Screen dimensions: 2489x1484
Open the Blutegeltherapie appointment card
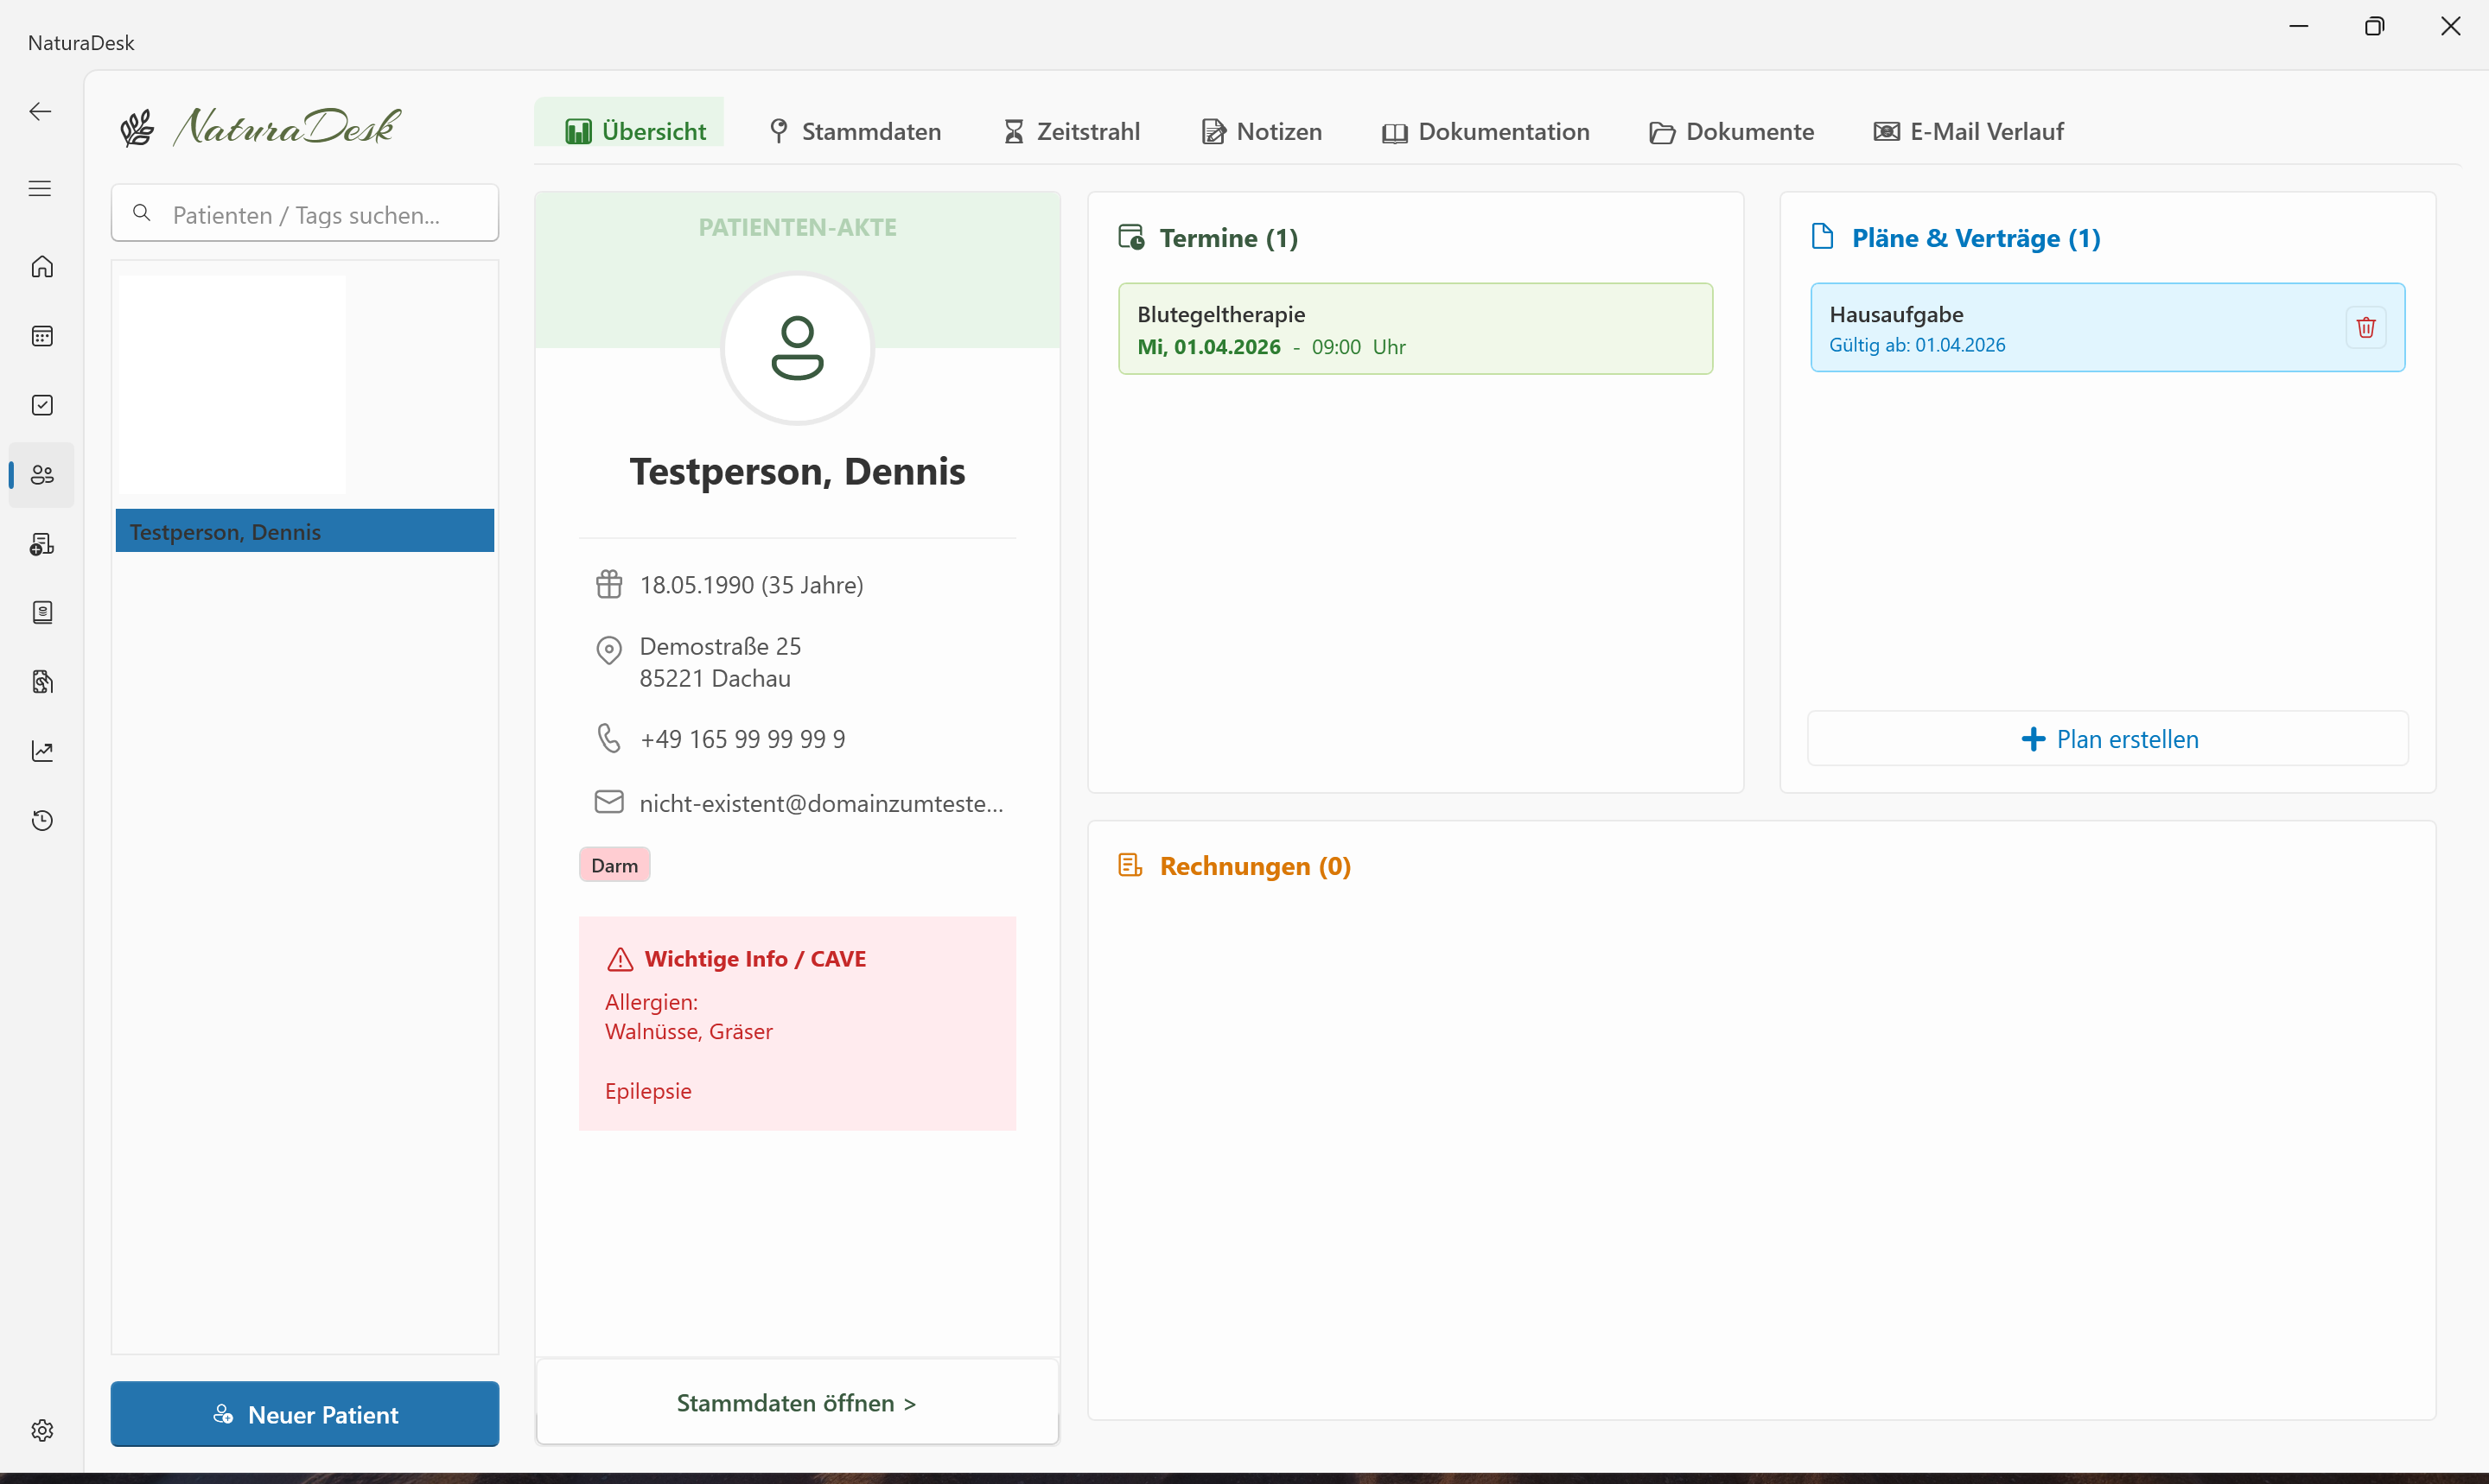click(x=1415, y=329)
